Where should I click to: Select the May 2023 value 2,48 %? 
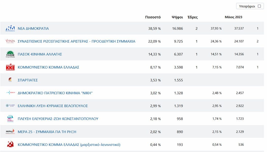[217, 93]
